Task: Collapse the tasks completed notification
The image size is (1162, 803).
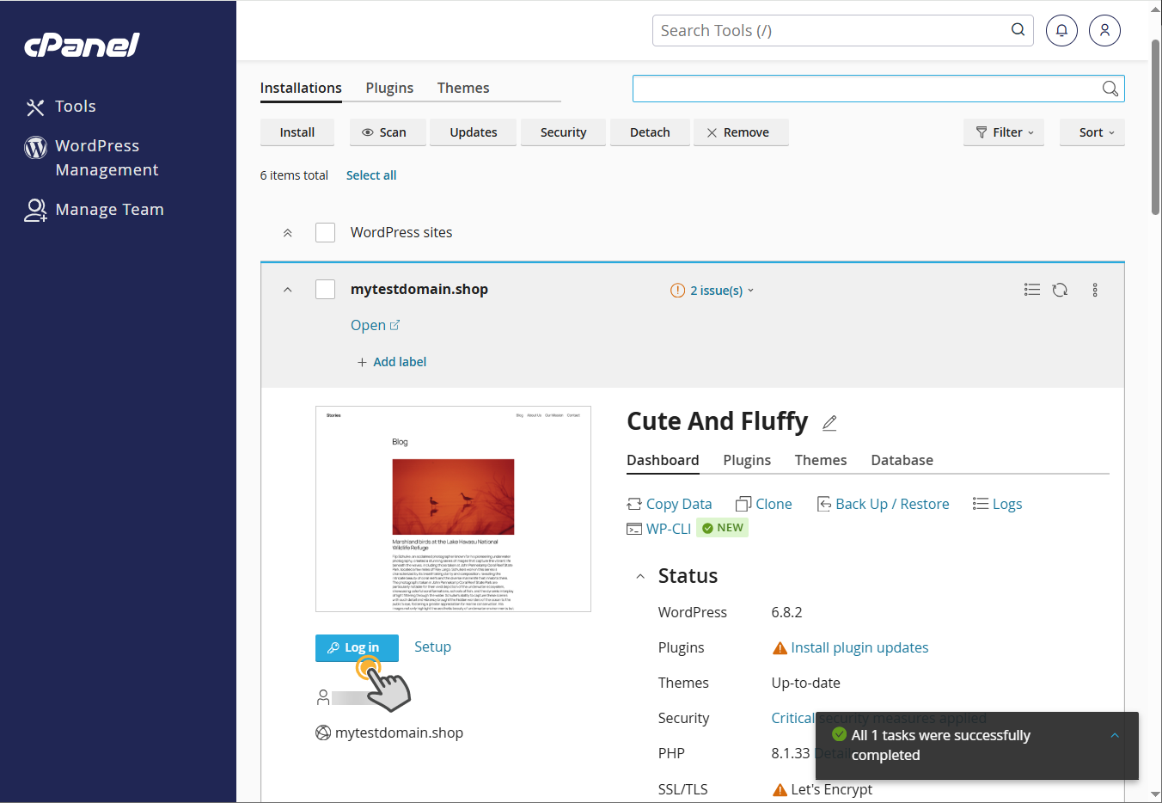Action: click(1115, 736)
